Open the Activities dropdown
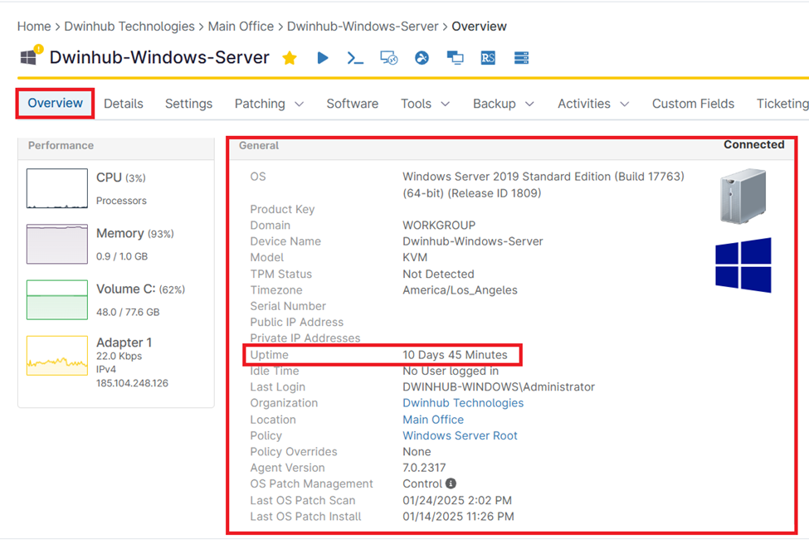 592,104
